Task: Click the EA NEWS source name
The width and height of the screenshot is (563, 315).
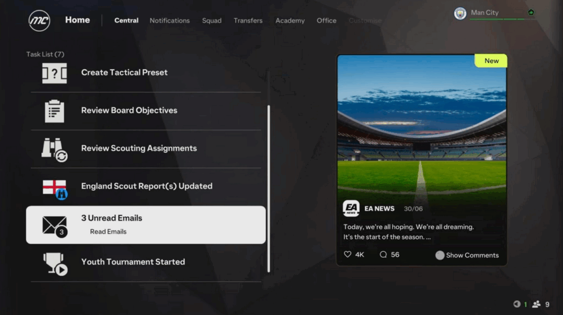Action: 379,209
